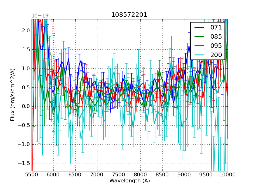
Task: Click the 0.0 y-axis tick label
Action: 26,106
